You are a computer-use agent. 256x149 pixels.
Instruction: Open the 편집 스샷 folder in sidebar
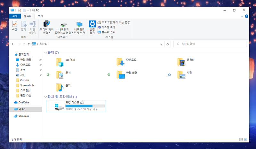pyautogui.click(x=26, y=96)
